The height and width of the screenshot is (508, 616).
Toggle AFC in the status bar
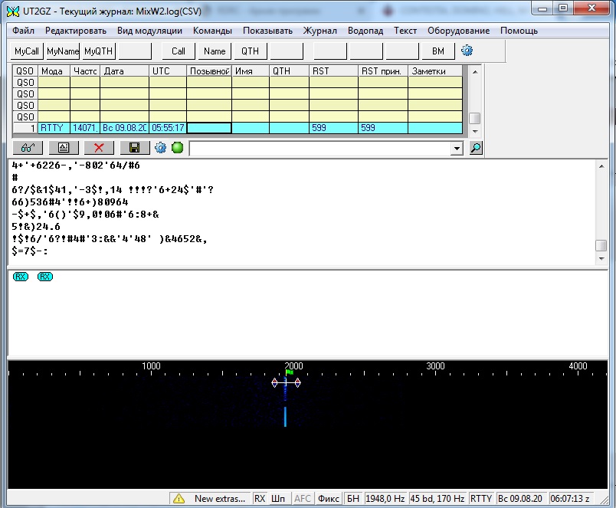tap(303, 499)
